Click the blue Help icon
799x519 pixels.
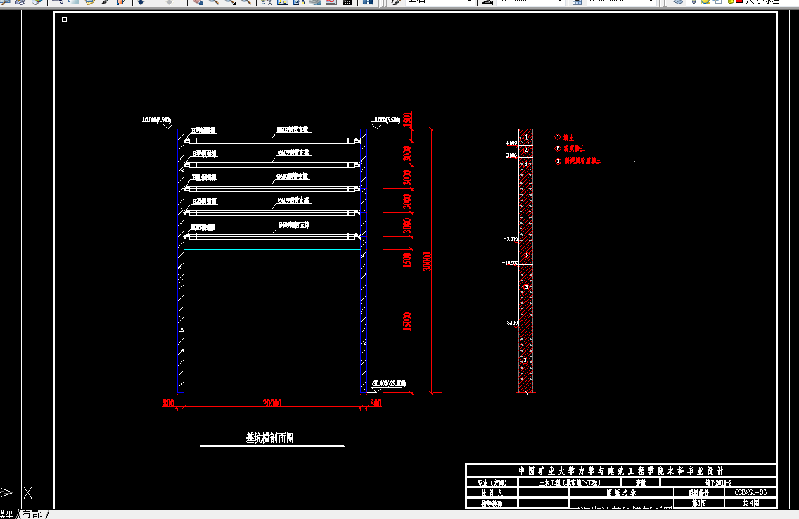(368, 1)
